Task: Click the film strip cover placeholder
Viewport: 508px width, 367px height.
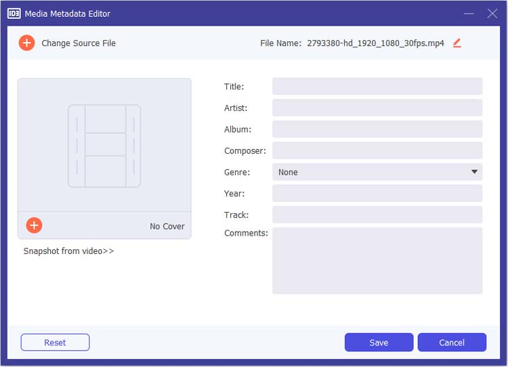Action: pyautogui.click(x=104, y=146)
